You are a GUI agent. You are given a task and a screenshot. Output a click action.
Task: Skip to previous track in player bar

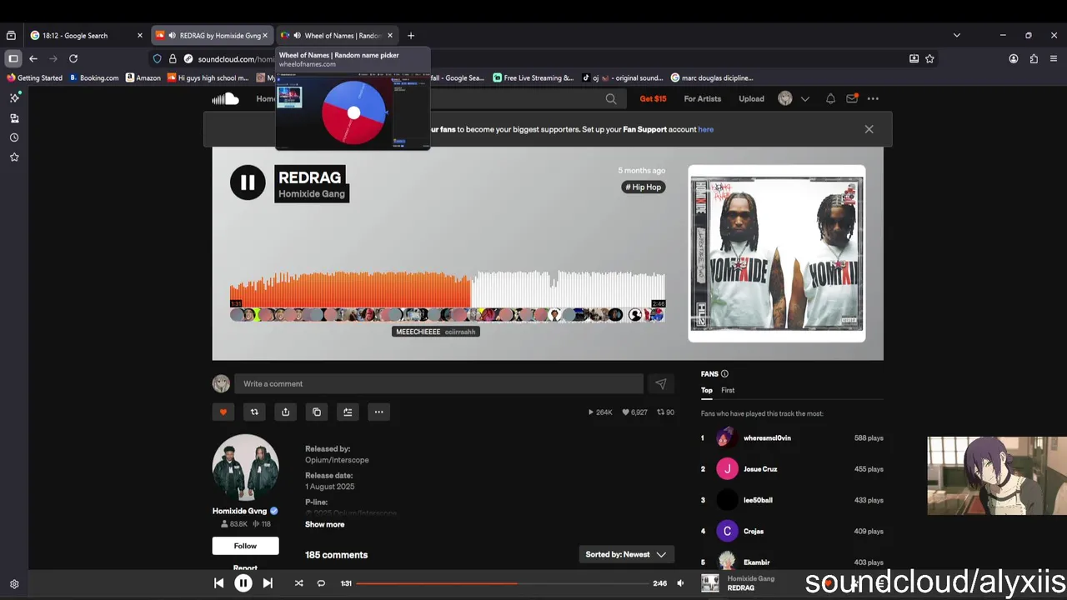pyautogui.click(x=218, y=583)
